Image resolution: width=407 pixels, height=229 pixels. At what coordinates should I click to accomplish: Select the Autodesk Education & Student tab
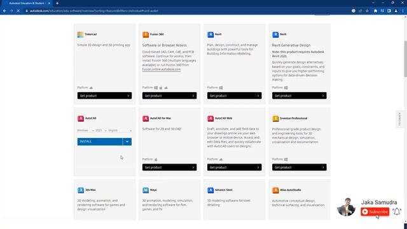point(26,3)
